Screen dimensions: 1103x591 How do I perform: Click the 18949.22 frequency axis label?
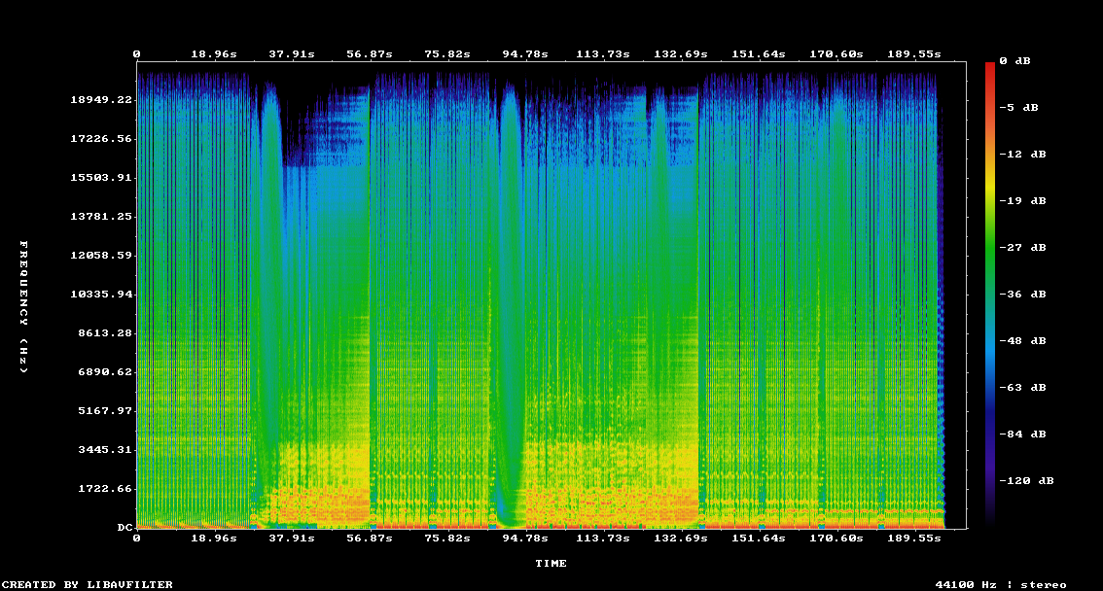(x=101, y=100)
